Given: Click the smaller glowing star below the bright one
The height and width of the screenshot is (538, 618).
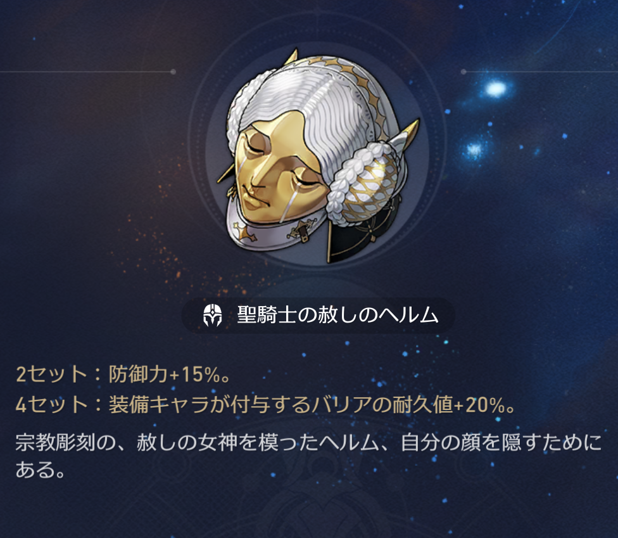Looking at the screenshot, I should click(474, 150).
